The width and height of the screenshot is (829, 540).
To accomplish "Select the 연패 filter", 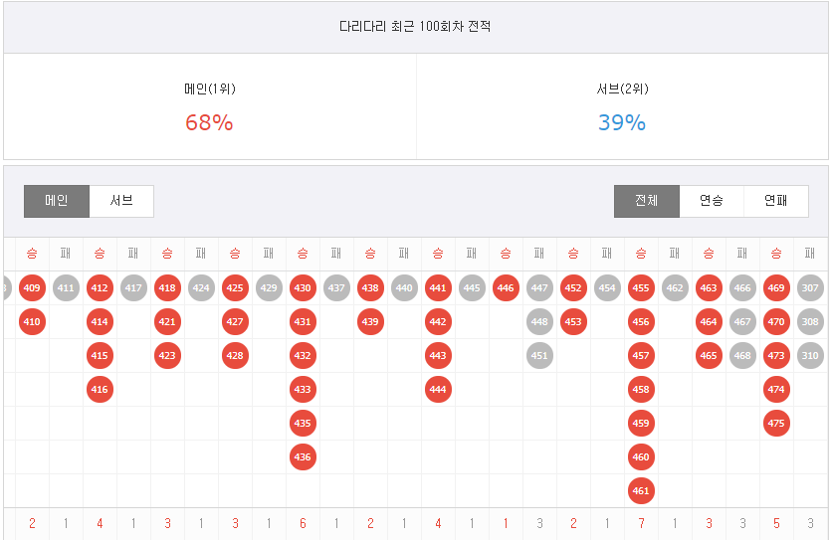I will click(x=776, y=201).
